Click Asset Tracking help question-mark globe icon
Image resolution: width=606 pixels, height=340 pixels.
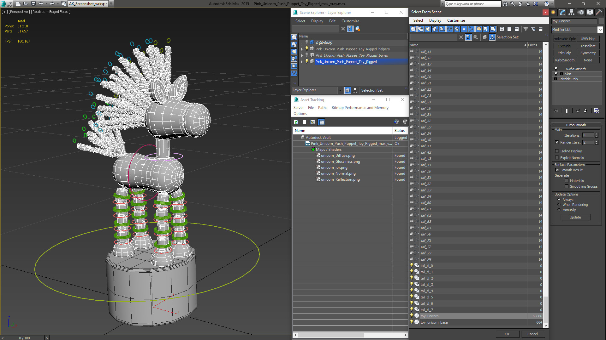396,122
